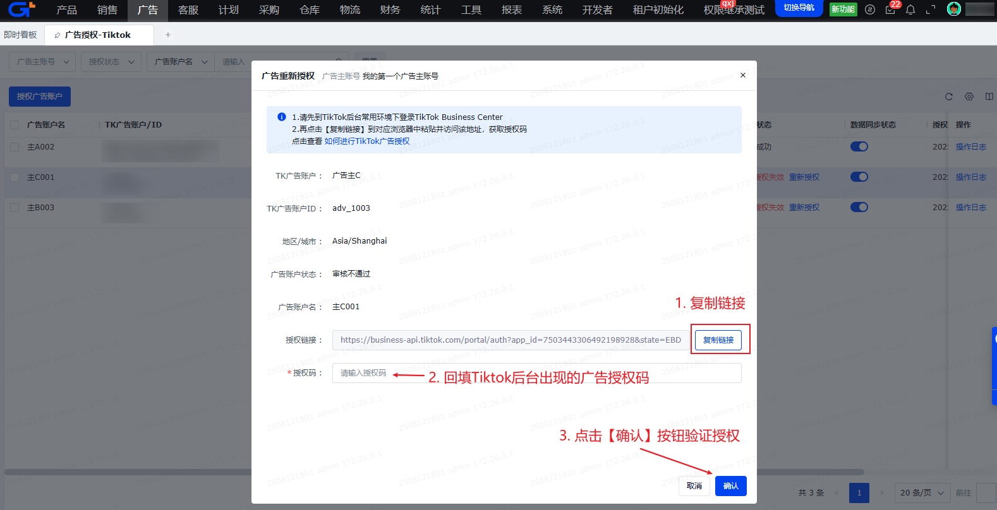Click page number 1

point(859,493)
